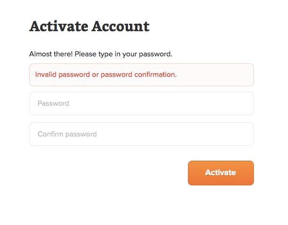Image resolution: width=288 pixels, height=225 pixels.
Task: Click the 'Confirm password' placeholder text
Action: 67,134
